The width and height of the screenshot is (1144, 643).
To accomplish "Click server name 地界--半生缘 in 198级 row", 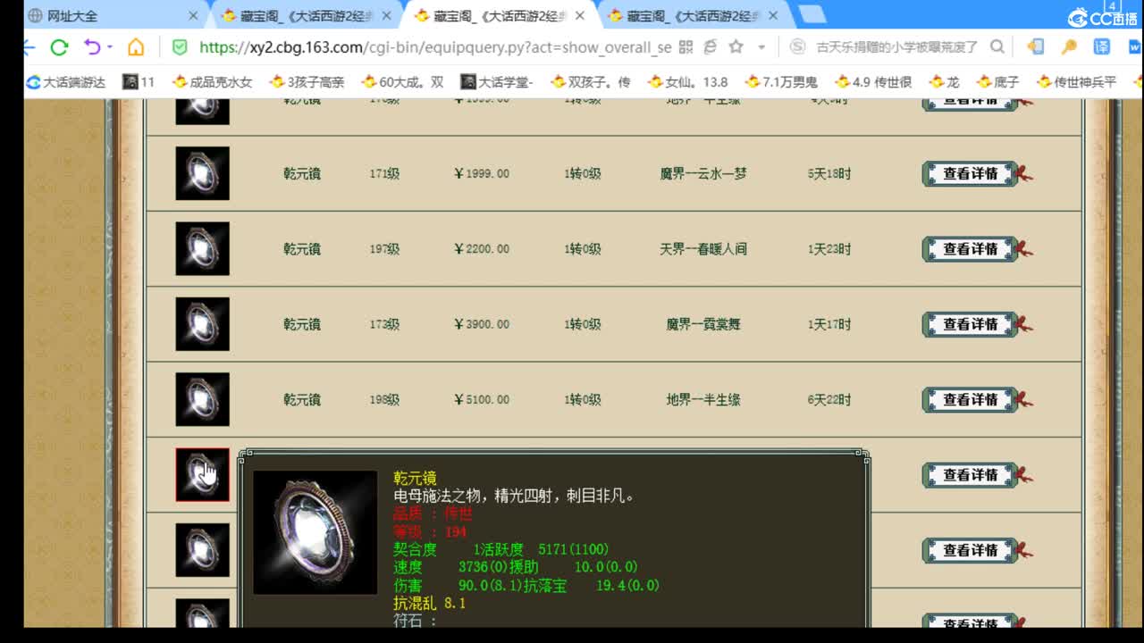I will pos(703,400).
